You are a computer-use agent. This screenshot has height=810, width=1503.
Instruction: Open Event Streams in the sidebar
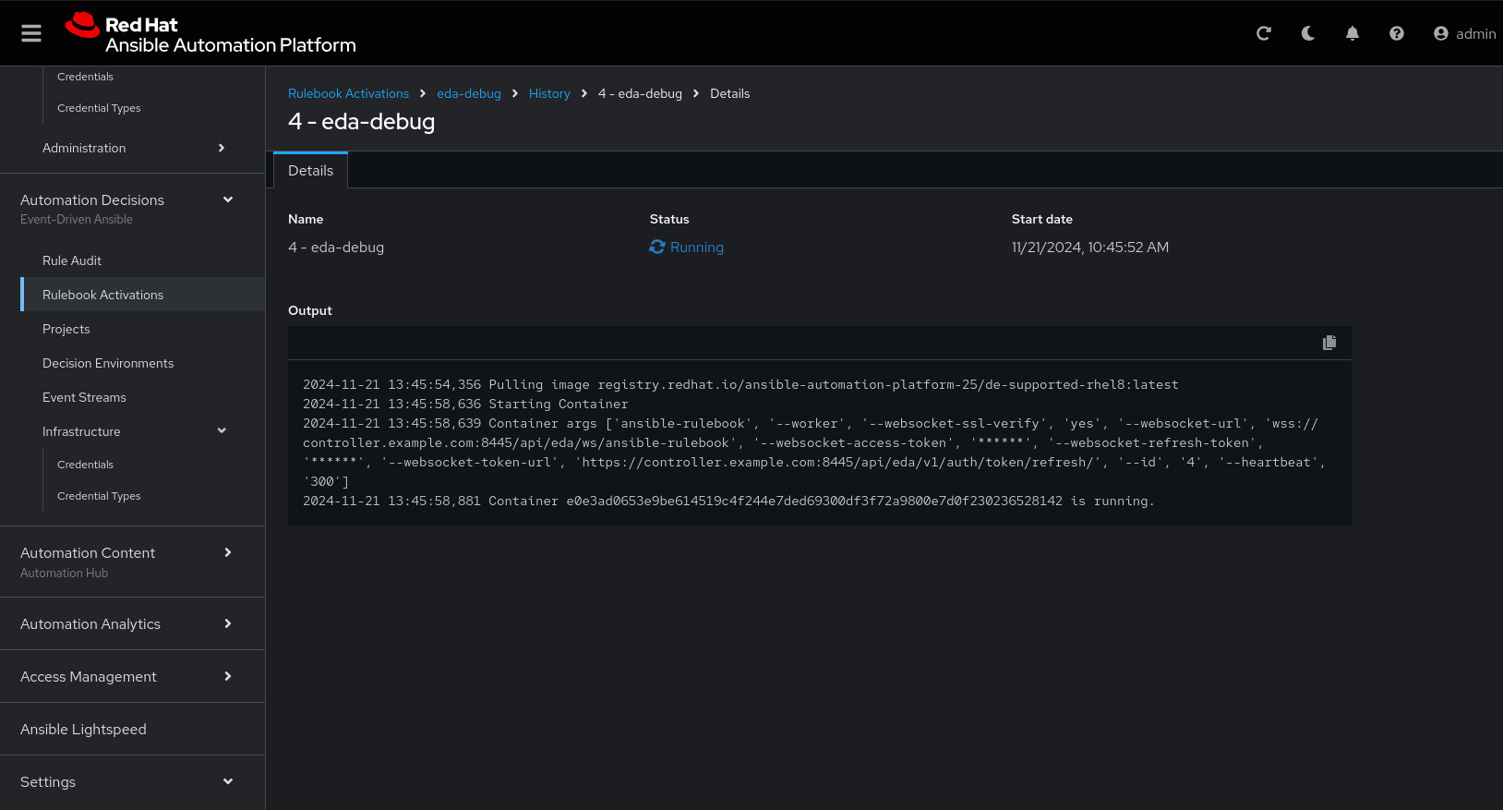(84, 397)
